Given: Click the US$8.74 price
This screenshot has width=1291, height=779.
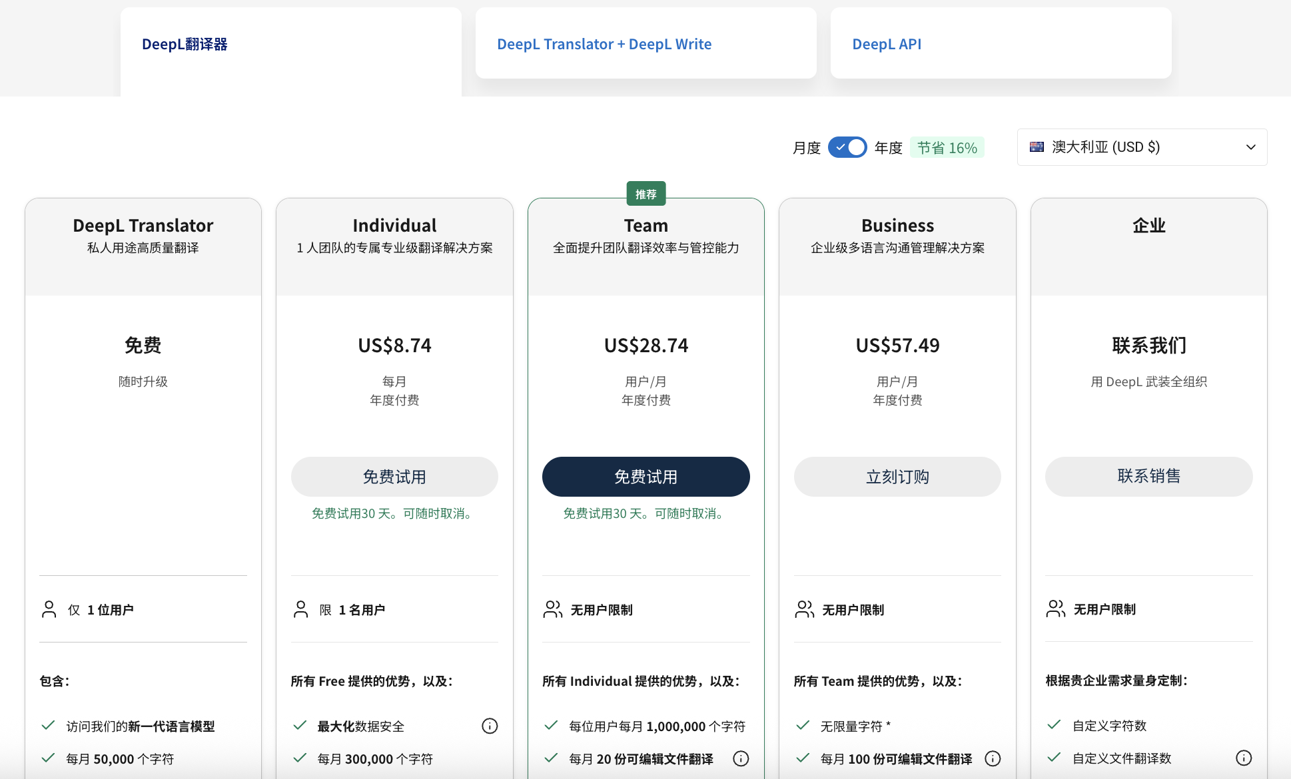Looking at the screenshot, I should [394, 346].
